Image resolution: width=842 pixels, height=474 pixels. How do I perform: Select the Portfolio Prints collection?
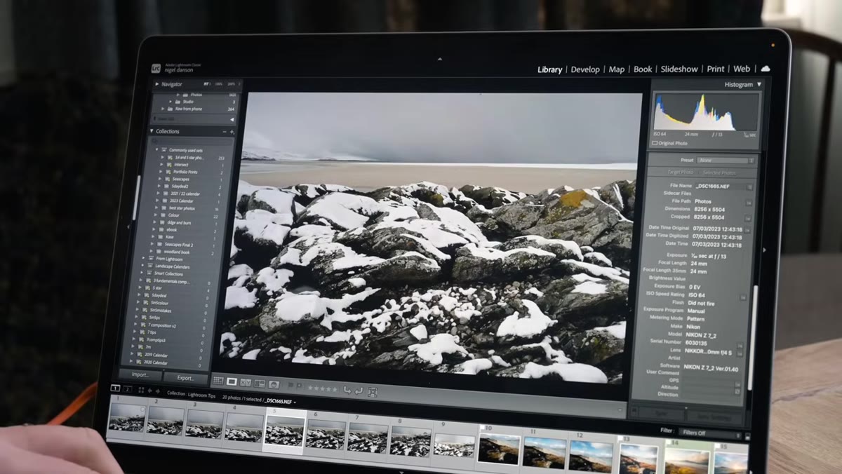pos(186,172)
